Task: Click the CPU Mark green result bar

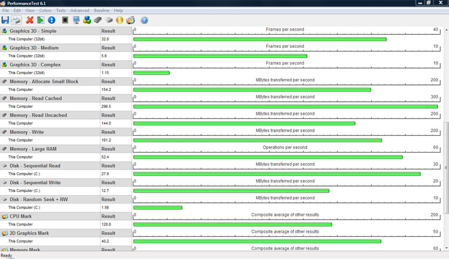Action: [x=232, y=224]
